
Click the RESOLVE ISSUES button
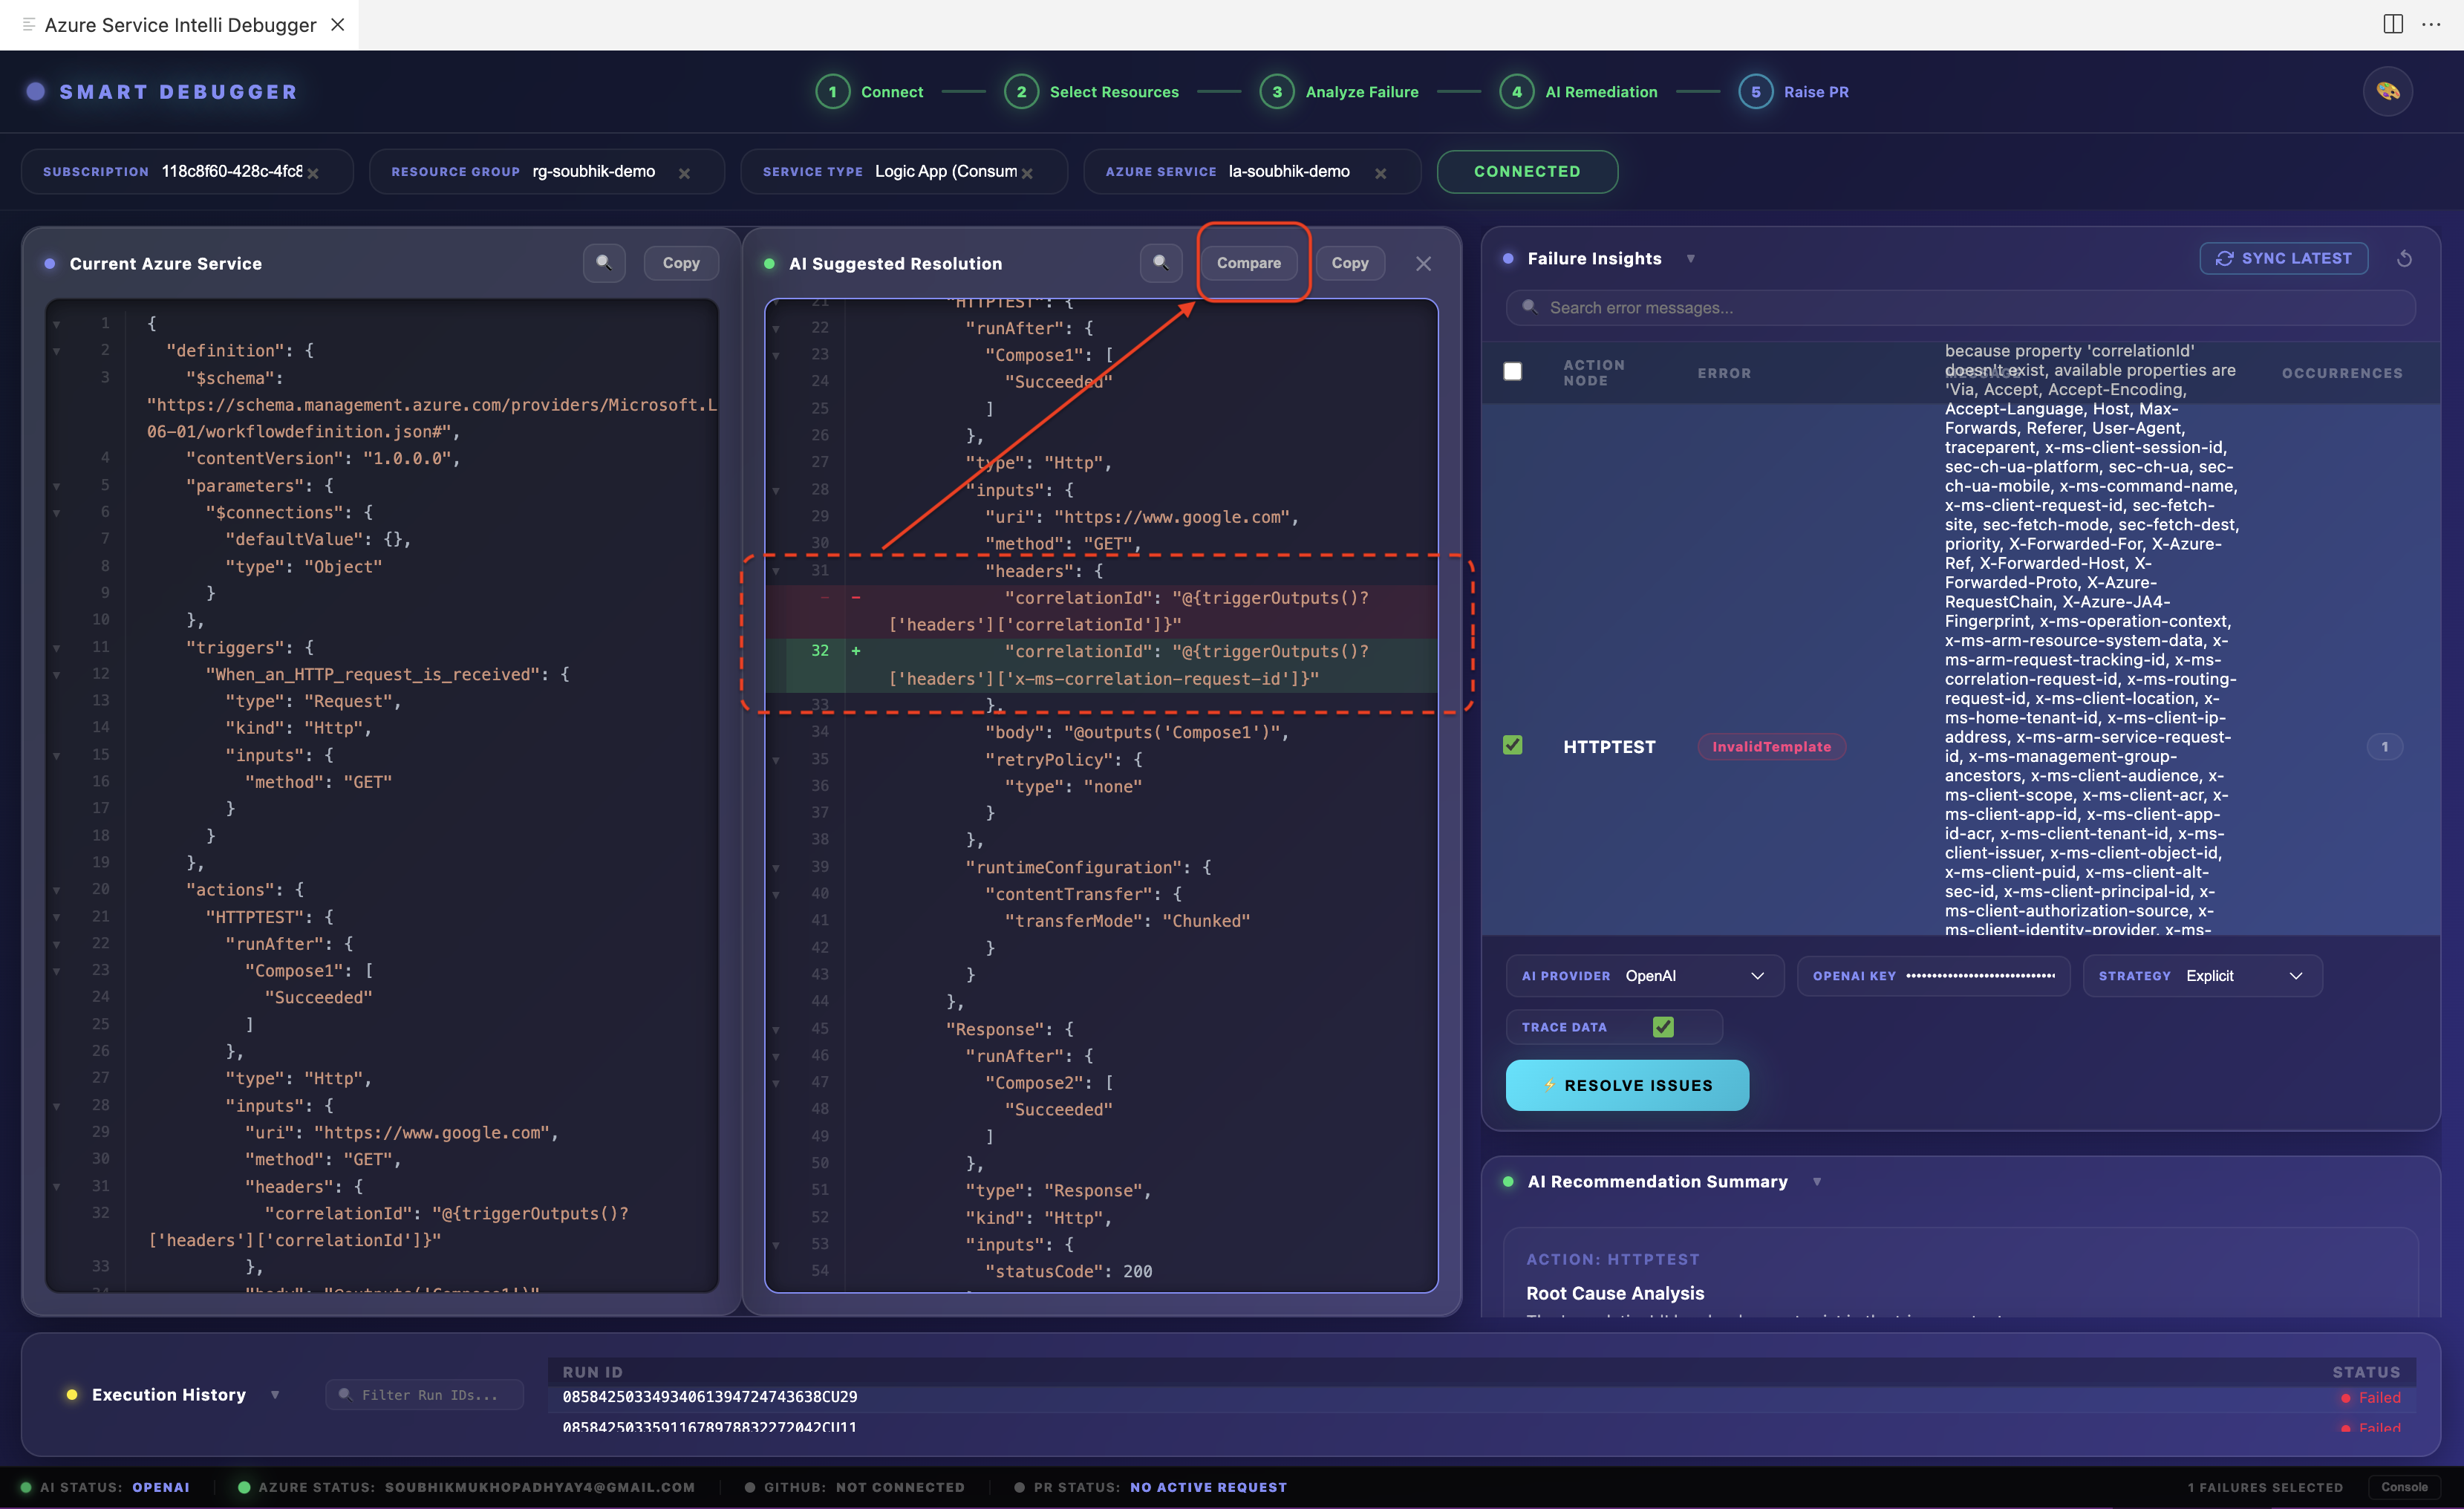click(1627, 1085)
